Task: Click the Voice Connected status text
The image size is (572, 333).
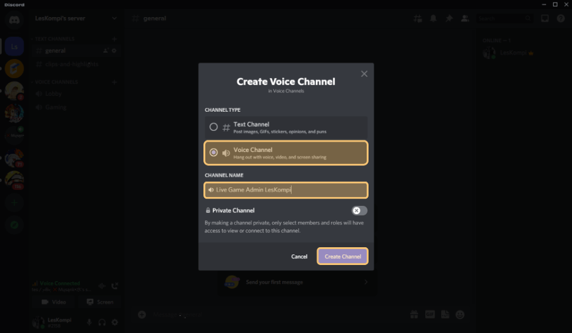Action: click(60, 283)
